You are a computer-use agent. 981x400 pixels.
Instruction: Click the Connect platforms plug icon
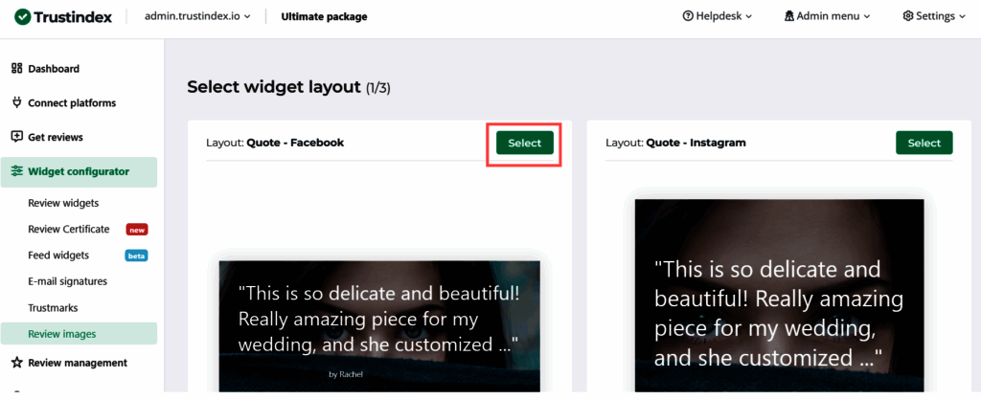pos(16,103)
